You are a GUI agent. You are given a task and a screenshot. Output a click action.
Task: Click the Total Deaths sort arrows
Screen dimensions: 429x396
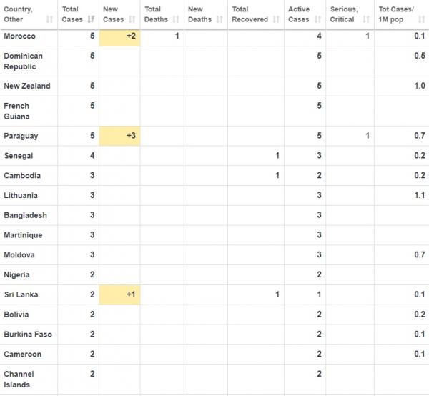[x=177, y=19]
